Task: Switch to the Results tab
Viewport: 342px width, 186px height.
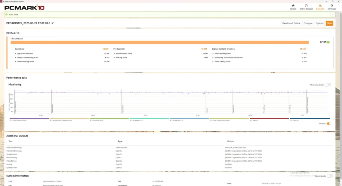Action: pyautogui.click(x=320, y=7)
